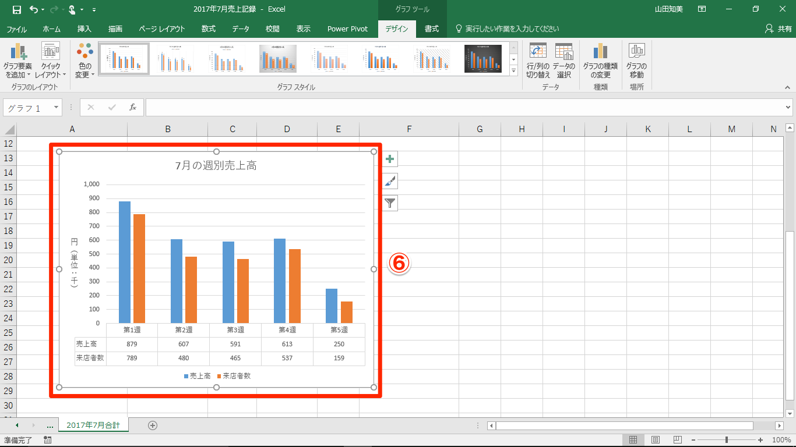Select row 12 header
This screenshot has height=447, width=796.
8,144
